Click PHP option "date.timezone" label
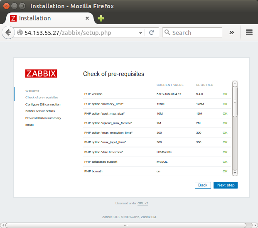The image size is (258, 228). (104, 152)
